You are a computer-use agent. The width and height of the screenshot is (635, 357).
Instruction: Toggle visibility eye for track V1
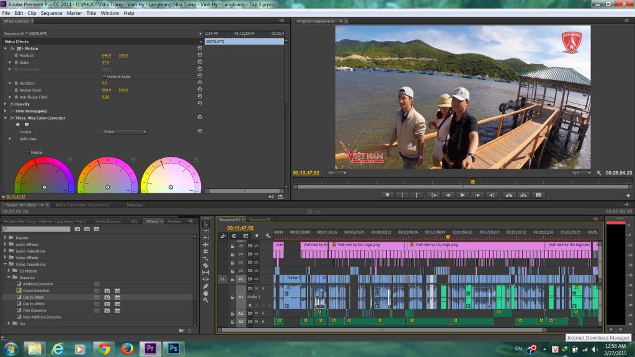coord(256,279)
